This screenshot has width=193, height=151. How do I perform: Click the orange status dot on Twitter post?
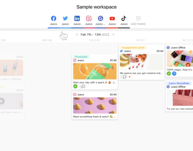point(130,77)
